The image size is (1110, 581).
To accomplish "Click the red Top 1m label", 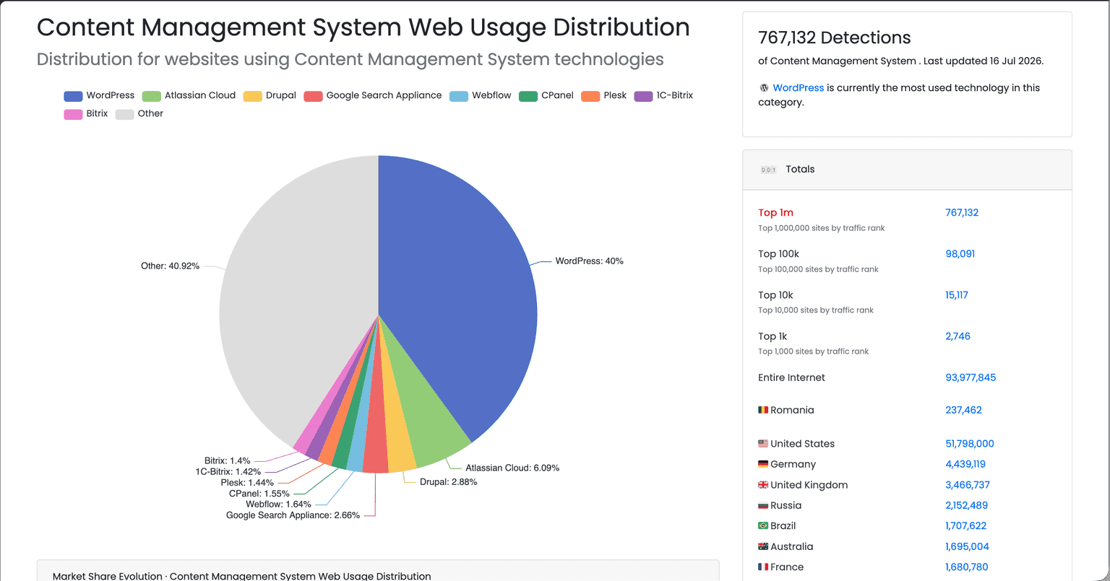I will click(775, 213).
